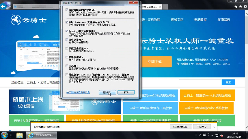Click the blue 搜索 button

(x=228, y=82)
